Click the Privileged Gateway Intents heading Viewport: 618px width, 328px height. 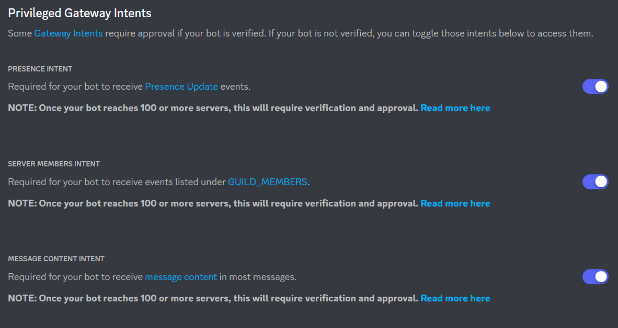pos(79,14)
